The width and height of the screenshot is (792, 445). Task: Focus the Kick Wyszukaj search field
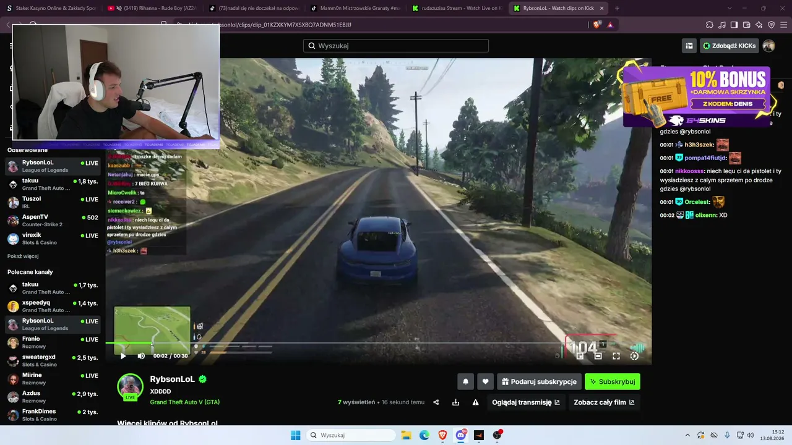396,46
